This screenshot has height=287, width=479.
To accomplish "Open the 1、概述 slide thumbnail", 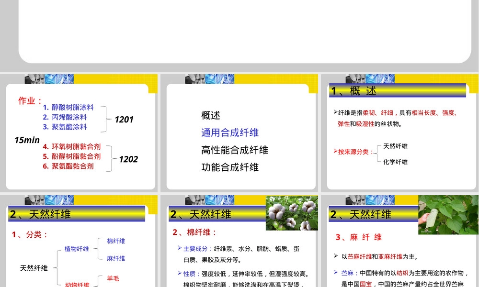I will (x=401, y=132).
